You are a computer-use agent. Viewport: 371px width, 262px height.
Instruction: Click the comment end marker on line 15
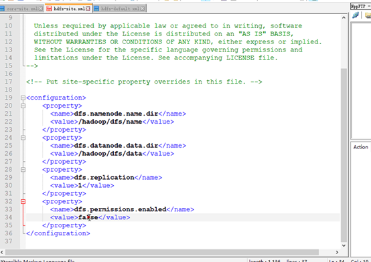coord(32,65)
